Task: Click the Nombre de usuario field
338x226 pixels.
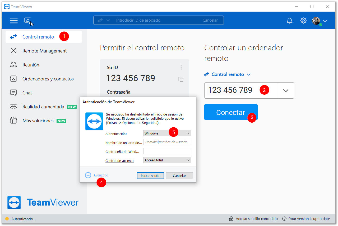Action: click(167, 142)
